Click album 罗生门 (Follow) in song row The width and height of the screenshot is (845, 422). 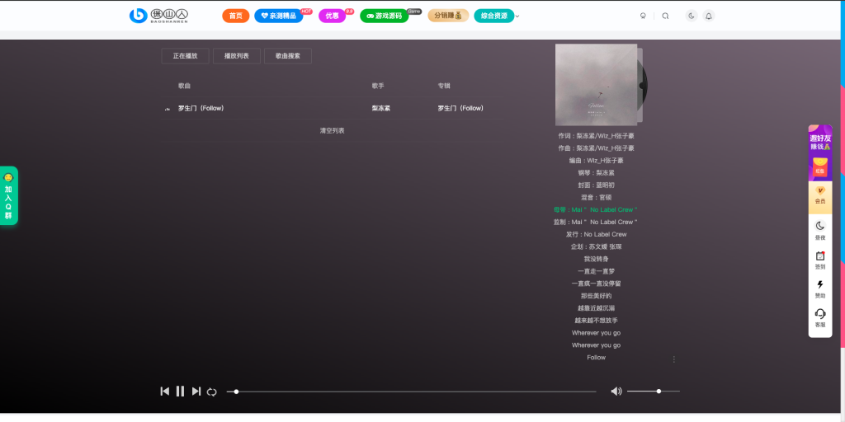click(460, 108)
